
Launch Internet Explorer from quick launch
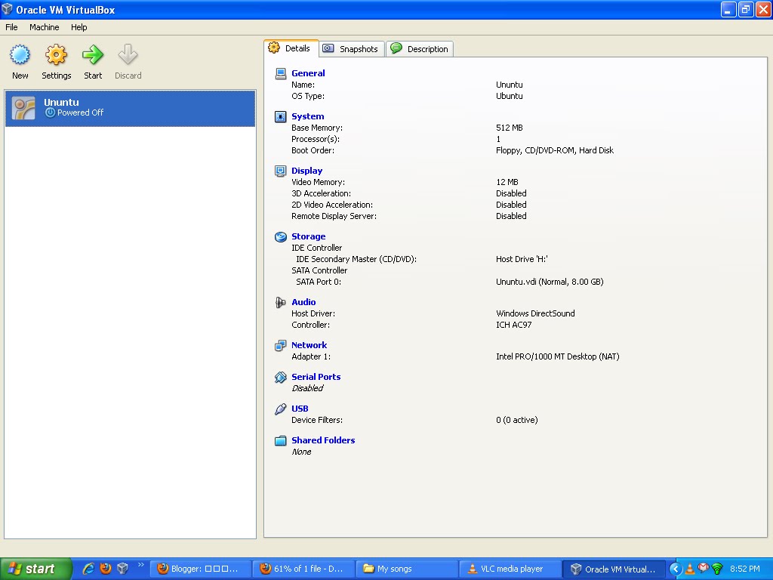tap(88, 568)
